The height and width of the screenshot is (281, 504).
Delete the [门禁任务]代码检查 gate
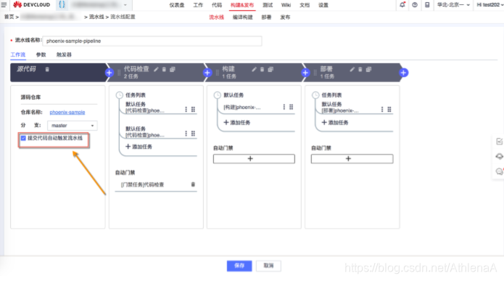[x=193, y=184]
